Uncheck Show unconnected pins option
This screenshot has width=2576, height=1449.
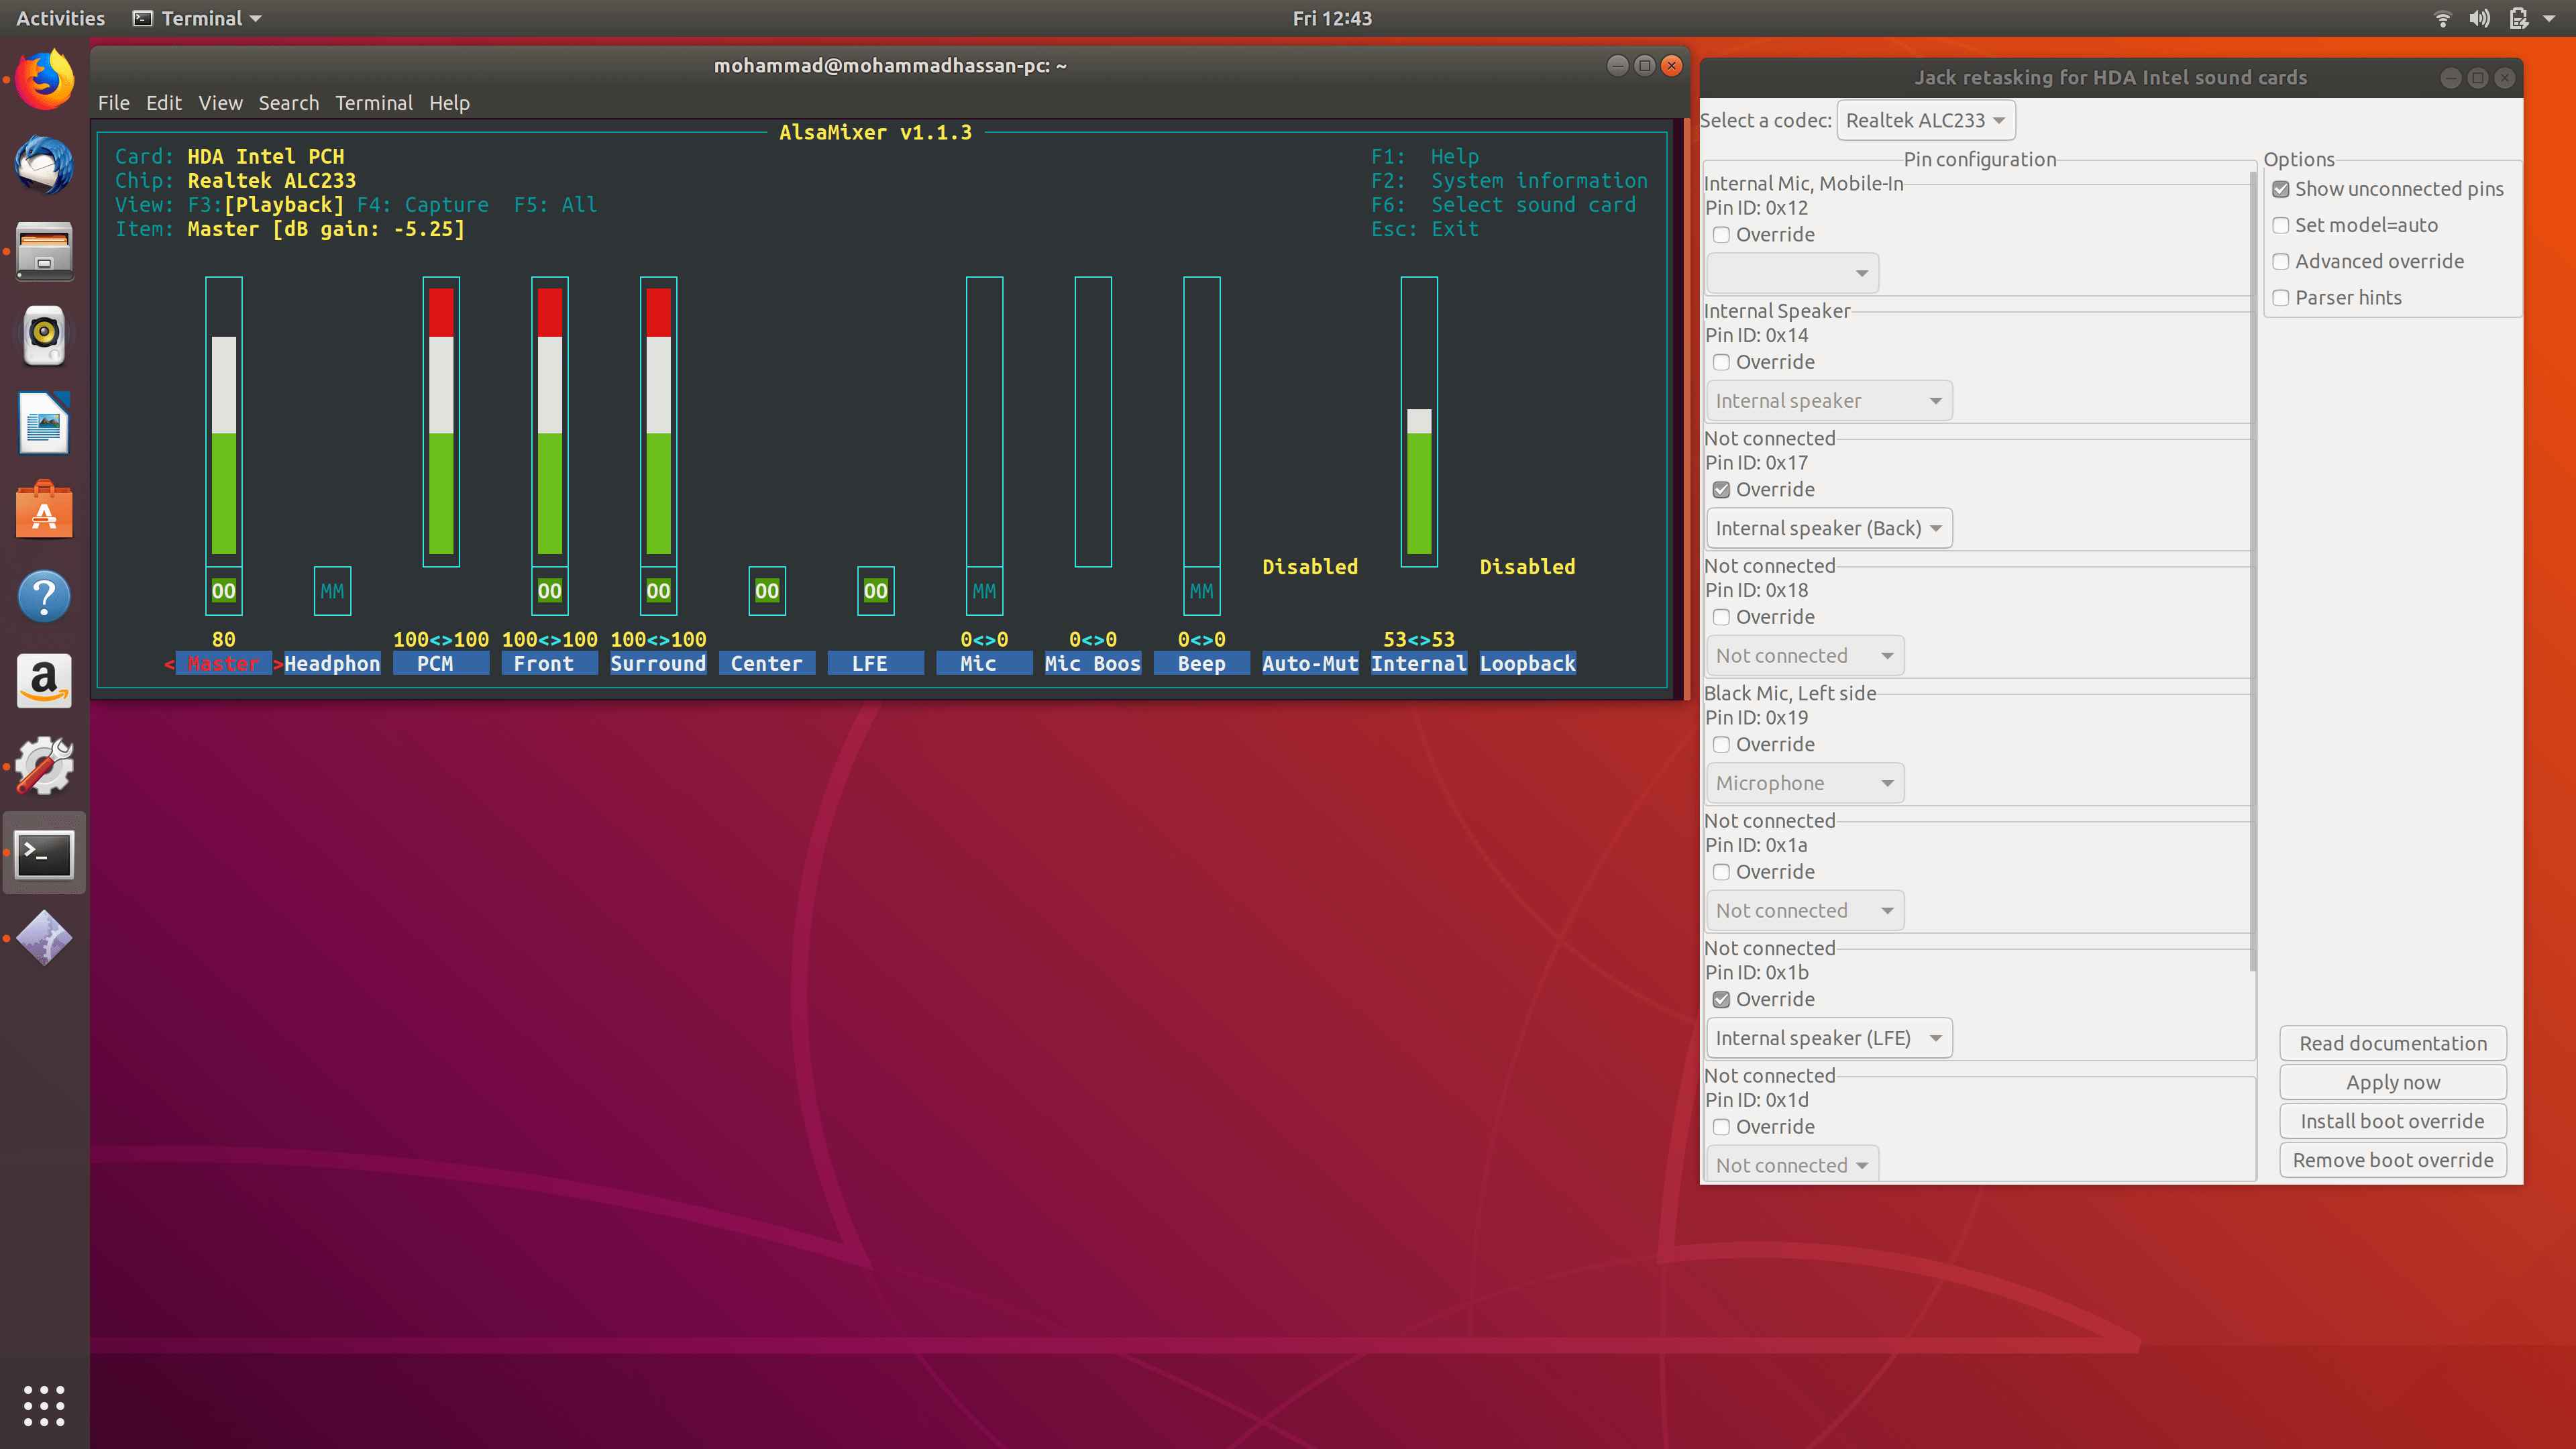tap(2281, 189)
